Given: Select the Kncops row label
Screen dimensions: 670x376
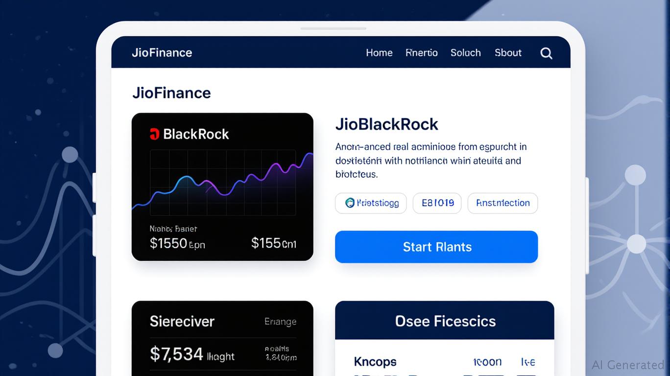Looking at the screenshot, I should [375, 362].
